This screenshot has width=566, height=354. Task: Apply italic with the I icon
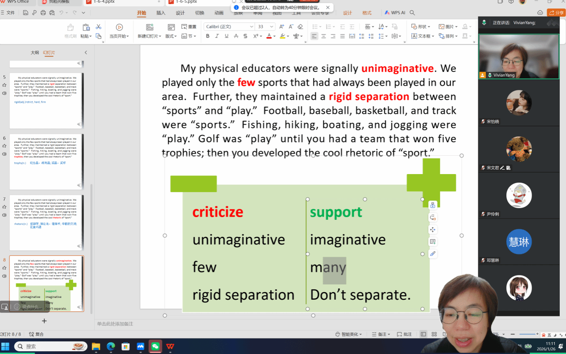click(217, 36)
